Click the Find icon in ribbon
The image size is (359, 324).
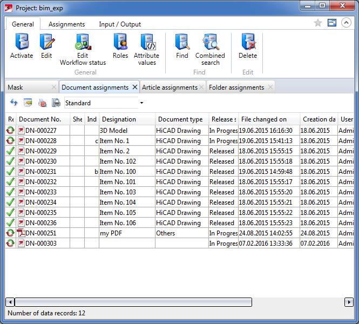pyautogui.click(x=182, y=46)
